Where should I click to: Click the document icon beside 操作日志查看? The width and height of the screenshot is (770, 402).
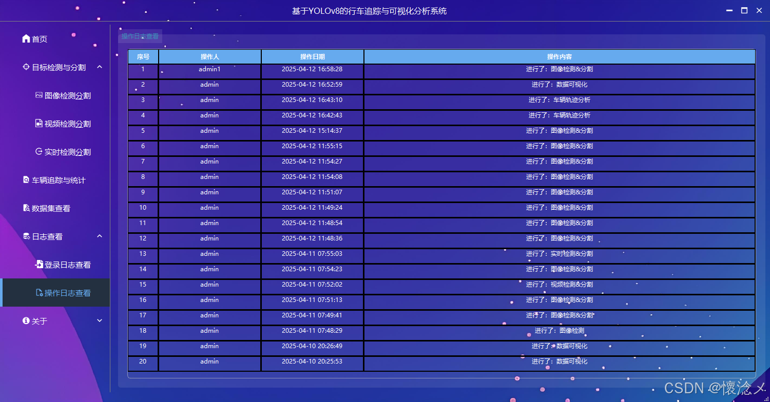click(x=39, y=293)
